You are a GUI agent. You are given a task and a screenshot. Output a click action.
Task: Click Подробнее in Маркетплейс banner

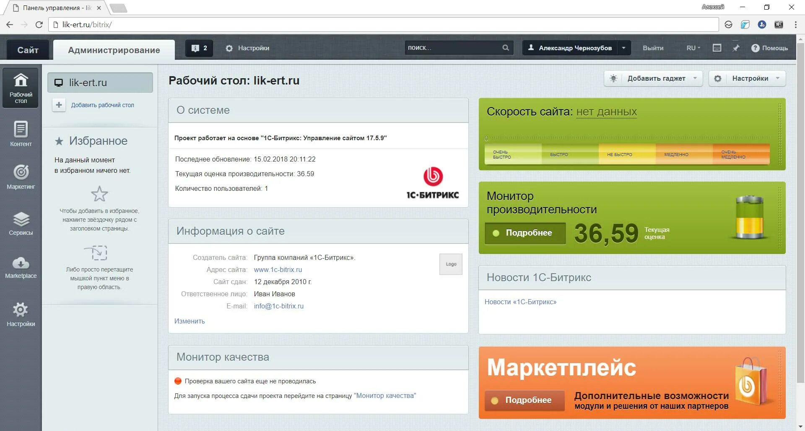(x=525, y=400)
